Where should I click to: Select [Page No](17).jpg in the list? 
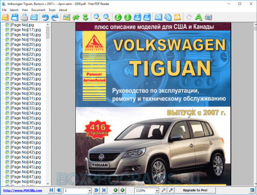click(26, 30)
